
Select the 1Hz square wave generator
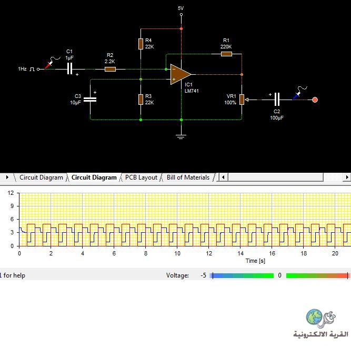pos(32,69)
